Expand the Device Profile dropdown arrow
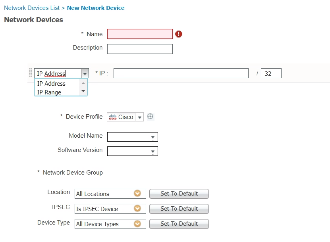 [139, 117]
